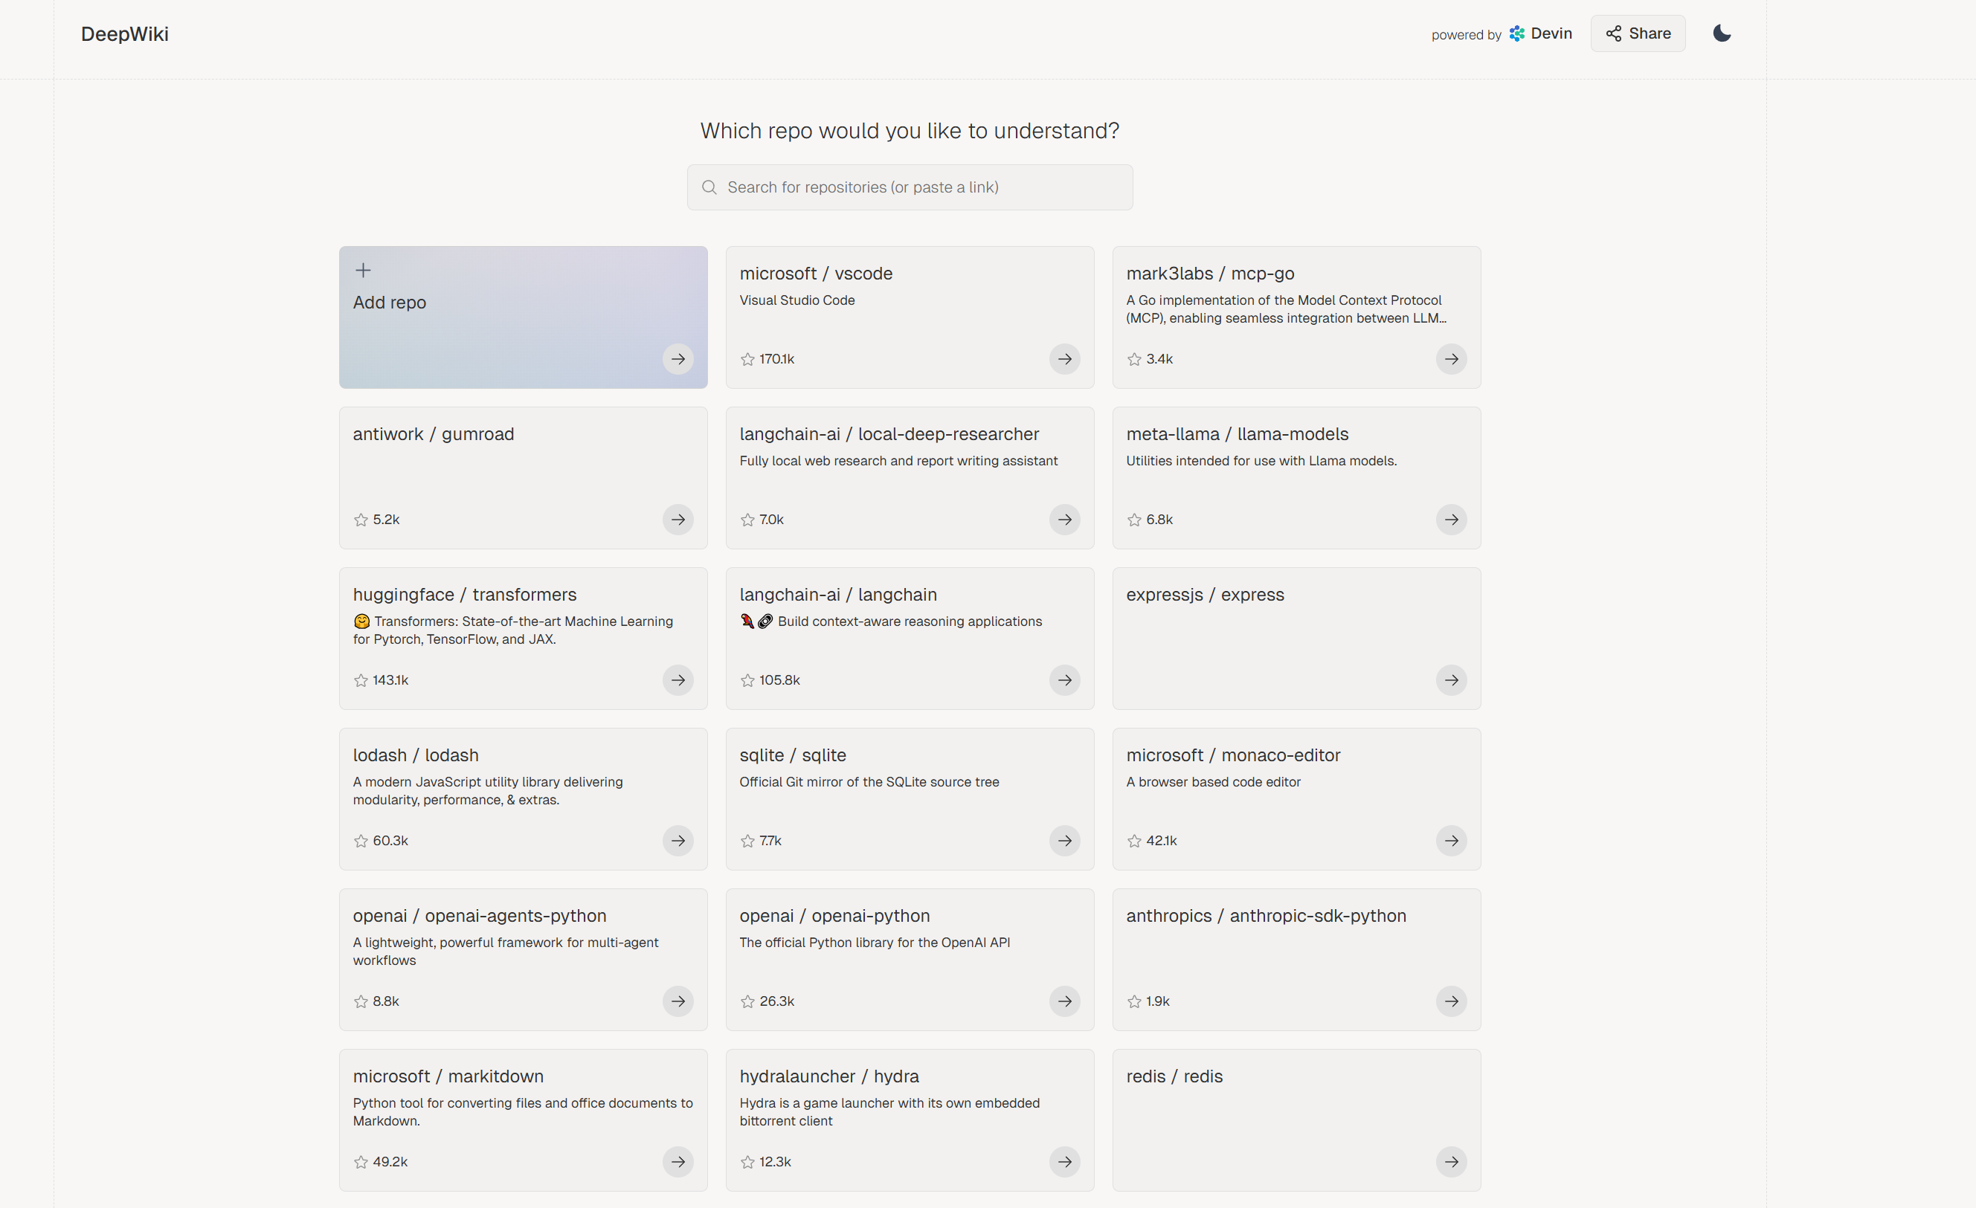The height and width of the screenshot is (1208, 1976).
Task: Select the hydralauncher / hydra title
Action: point(829,1076)
